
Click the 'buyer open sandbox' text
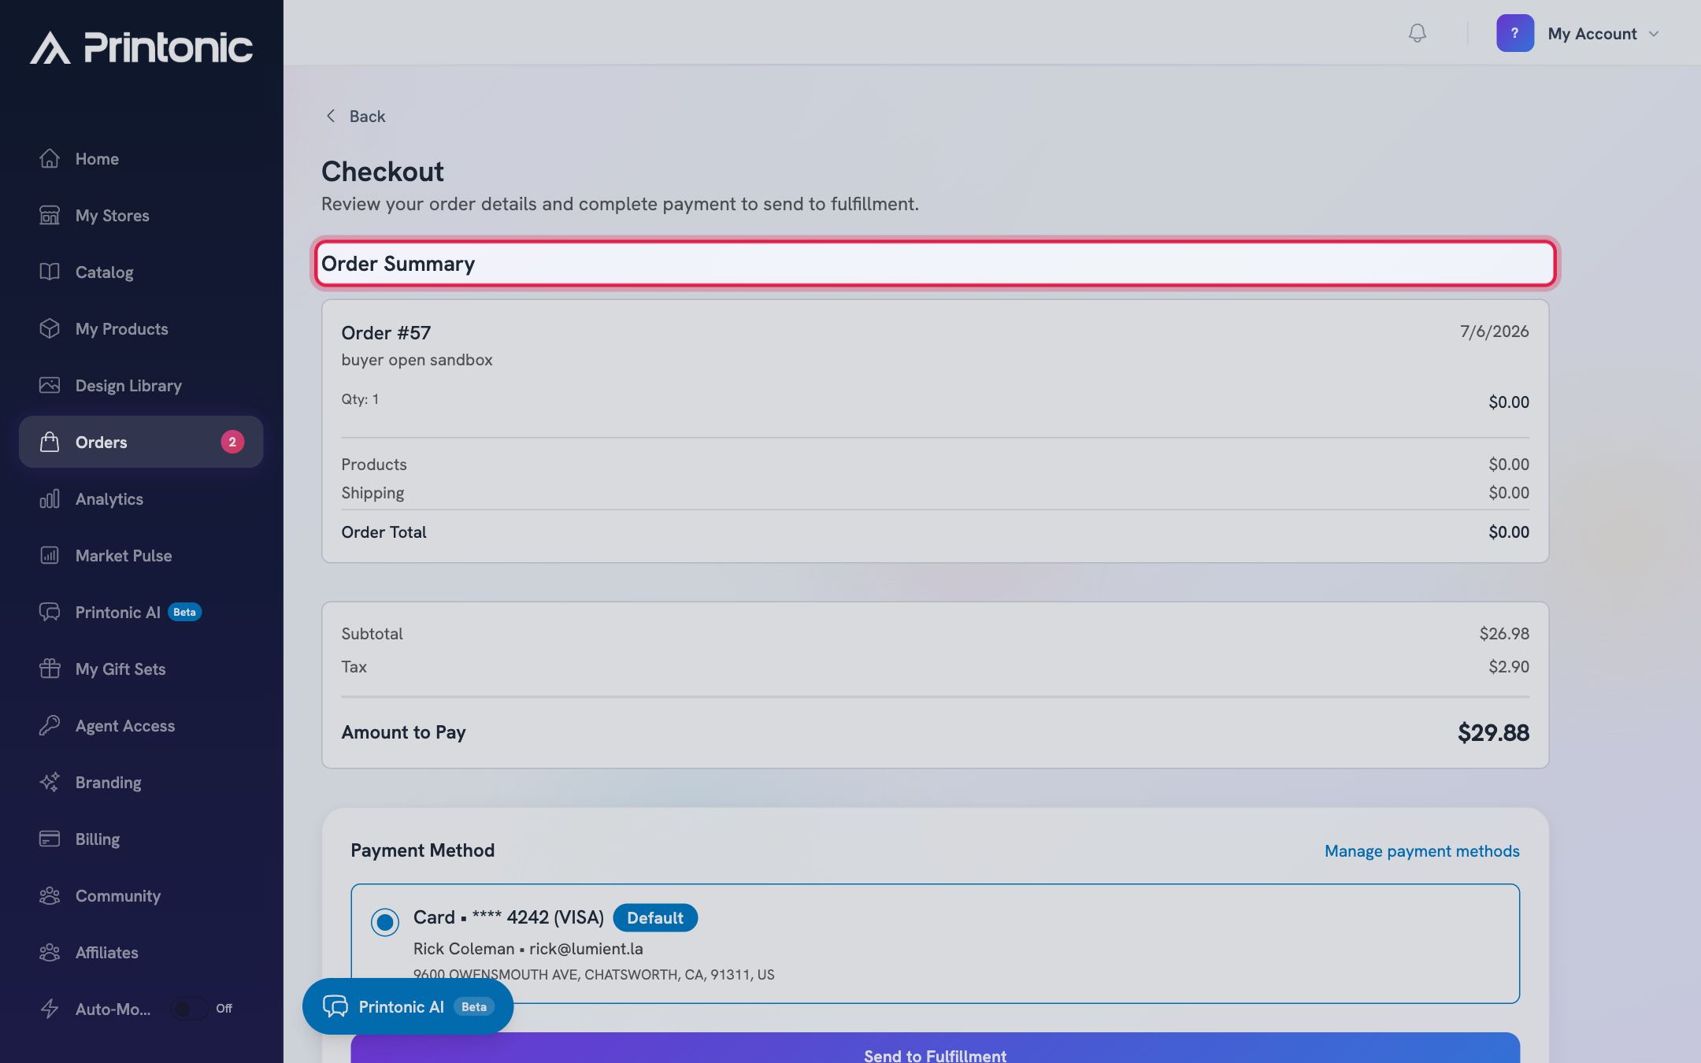[x=417, y=360]
